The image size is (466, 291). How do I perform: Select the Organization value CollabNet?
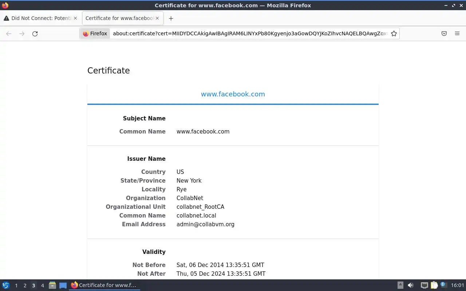coord(190,198)
